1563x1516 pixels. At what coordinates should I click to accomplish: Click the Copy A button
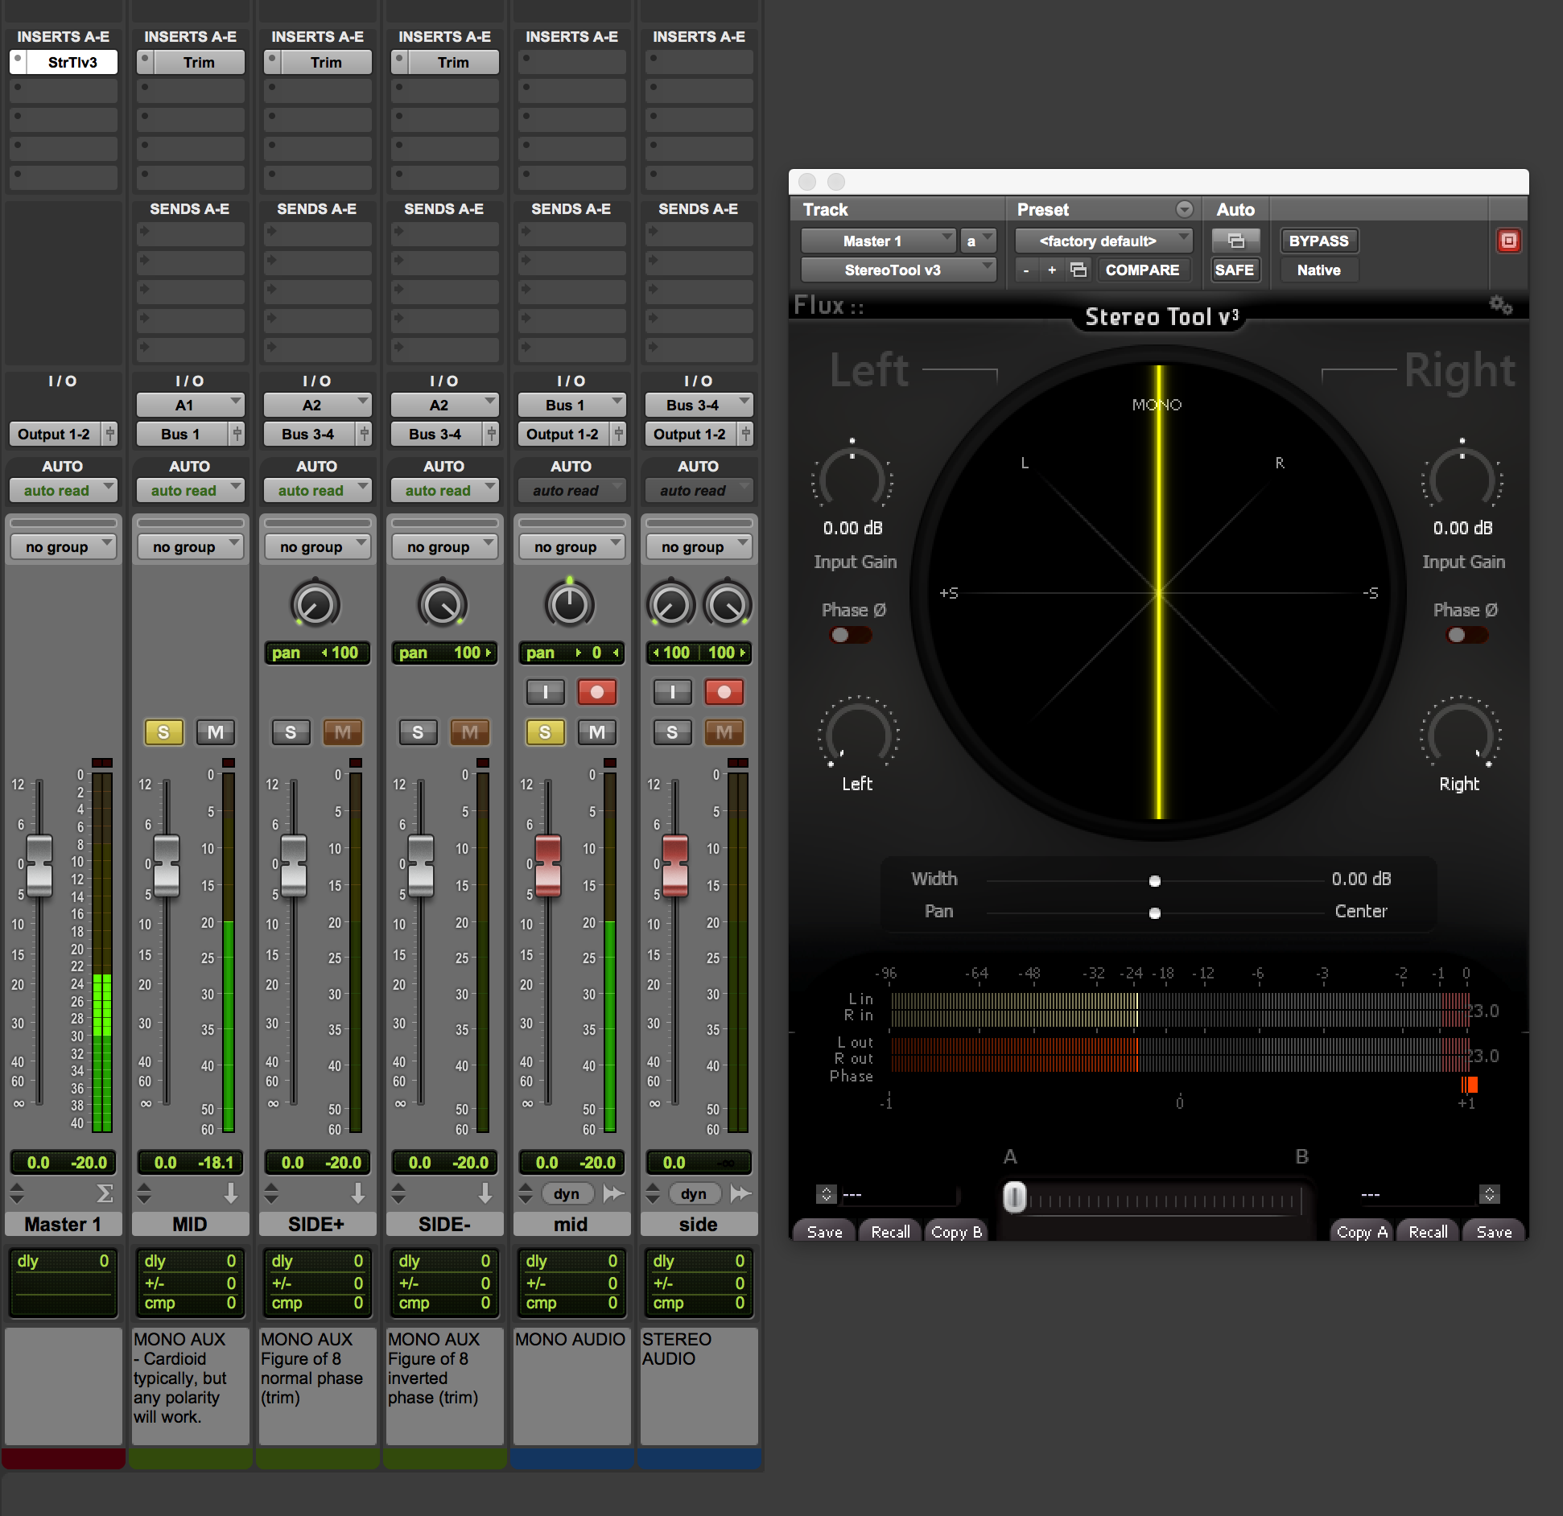[1362, 1231]
